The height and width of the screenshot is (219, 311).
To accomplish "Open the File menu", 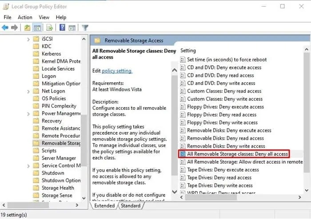I will click(8, 17).
